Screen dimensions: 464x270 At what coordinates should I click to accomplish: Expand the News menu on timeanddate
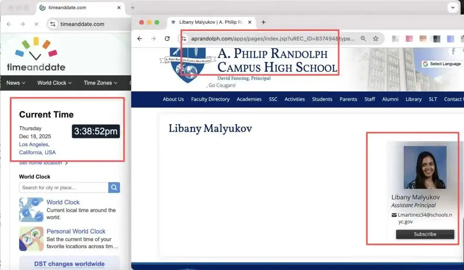[16, 83]
